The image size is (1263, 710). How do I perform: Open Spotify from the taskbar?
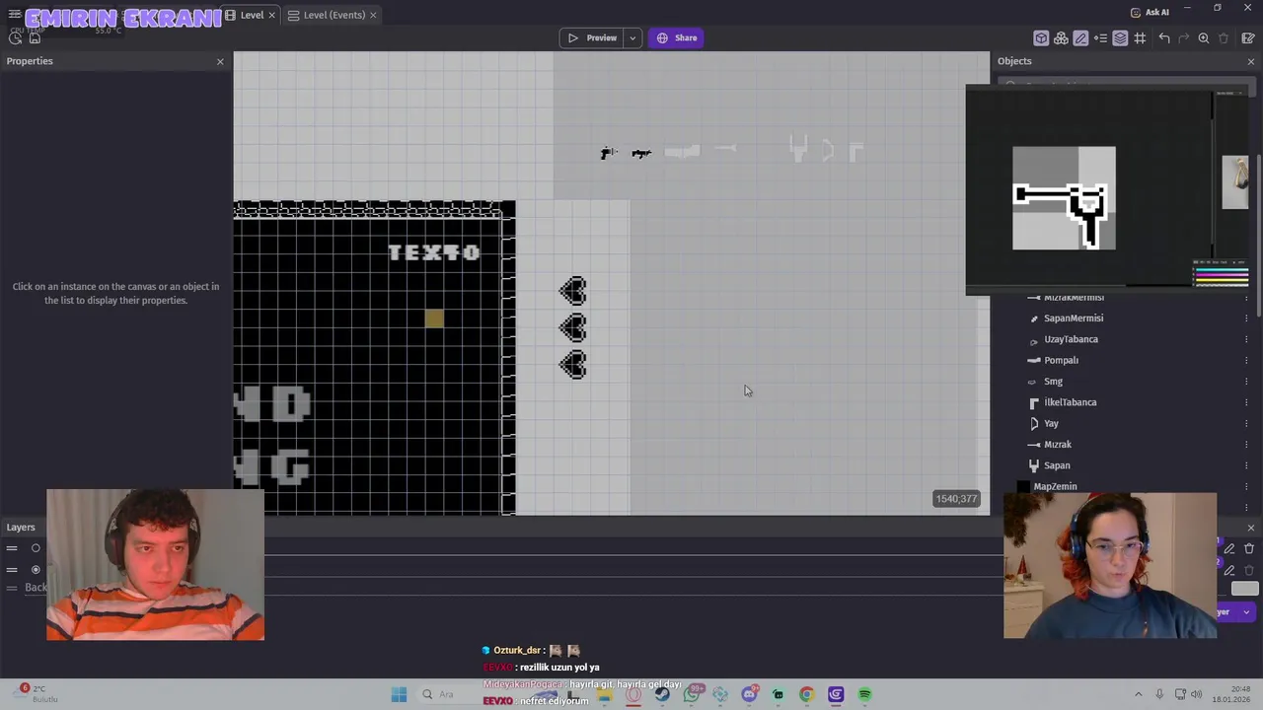tap(864, 694)
